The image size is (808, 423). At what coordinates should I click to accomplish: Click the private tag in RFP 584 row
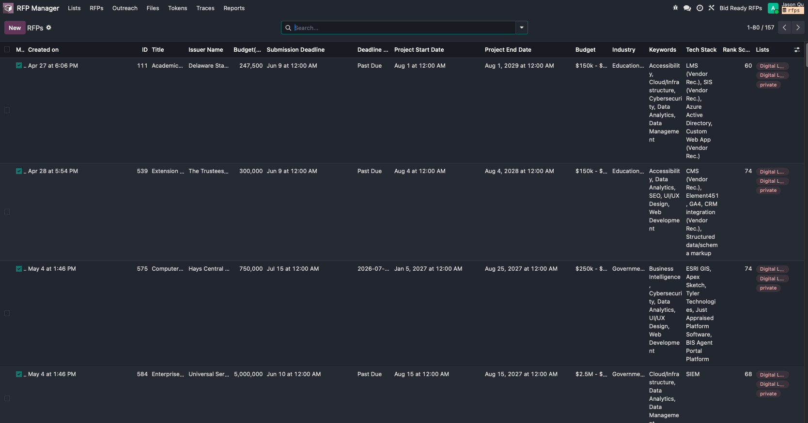pyautogui.click(x=768, y=394)
